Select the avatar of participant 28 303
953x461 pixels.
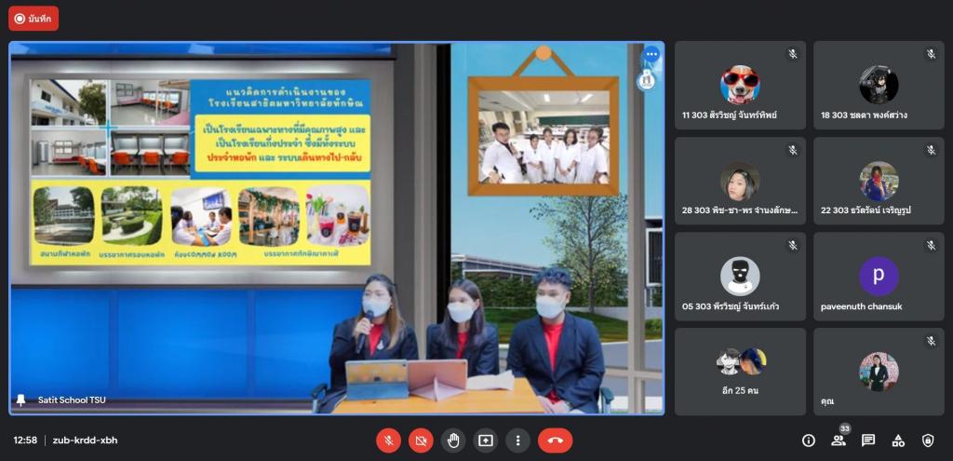click(740, 181)
